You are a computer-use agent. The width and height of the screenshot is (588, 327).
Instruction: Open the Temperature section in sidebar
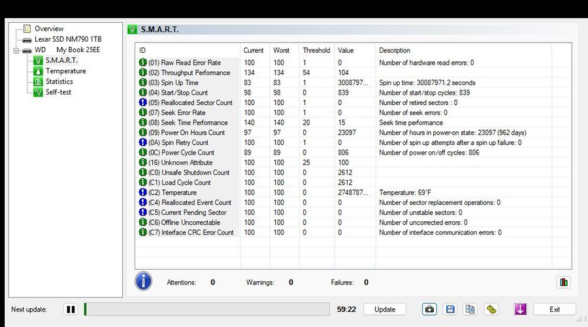[65, 71]
